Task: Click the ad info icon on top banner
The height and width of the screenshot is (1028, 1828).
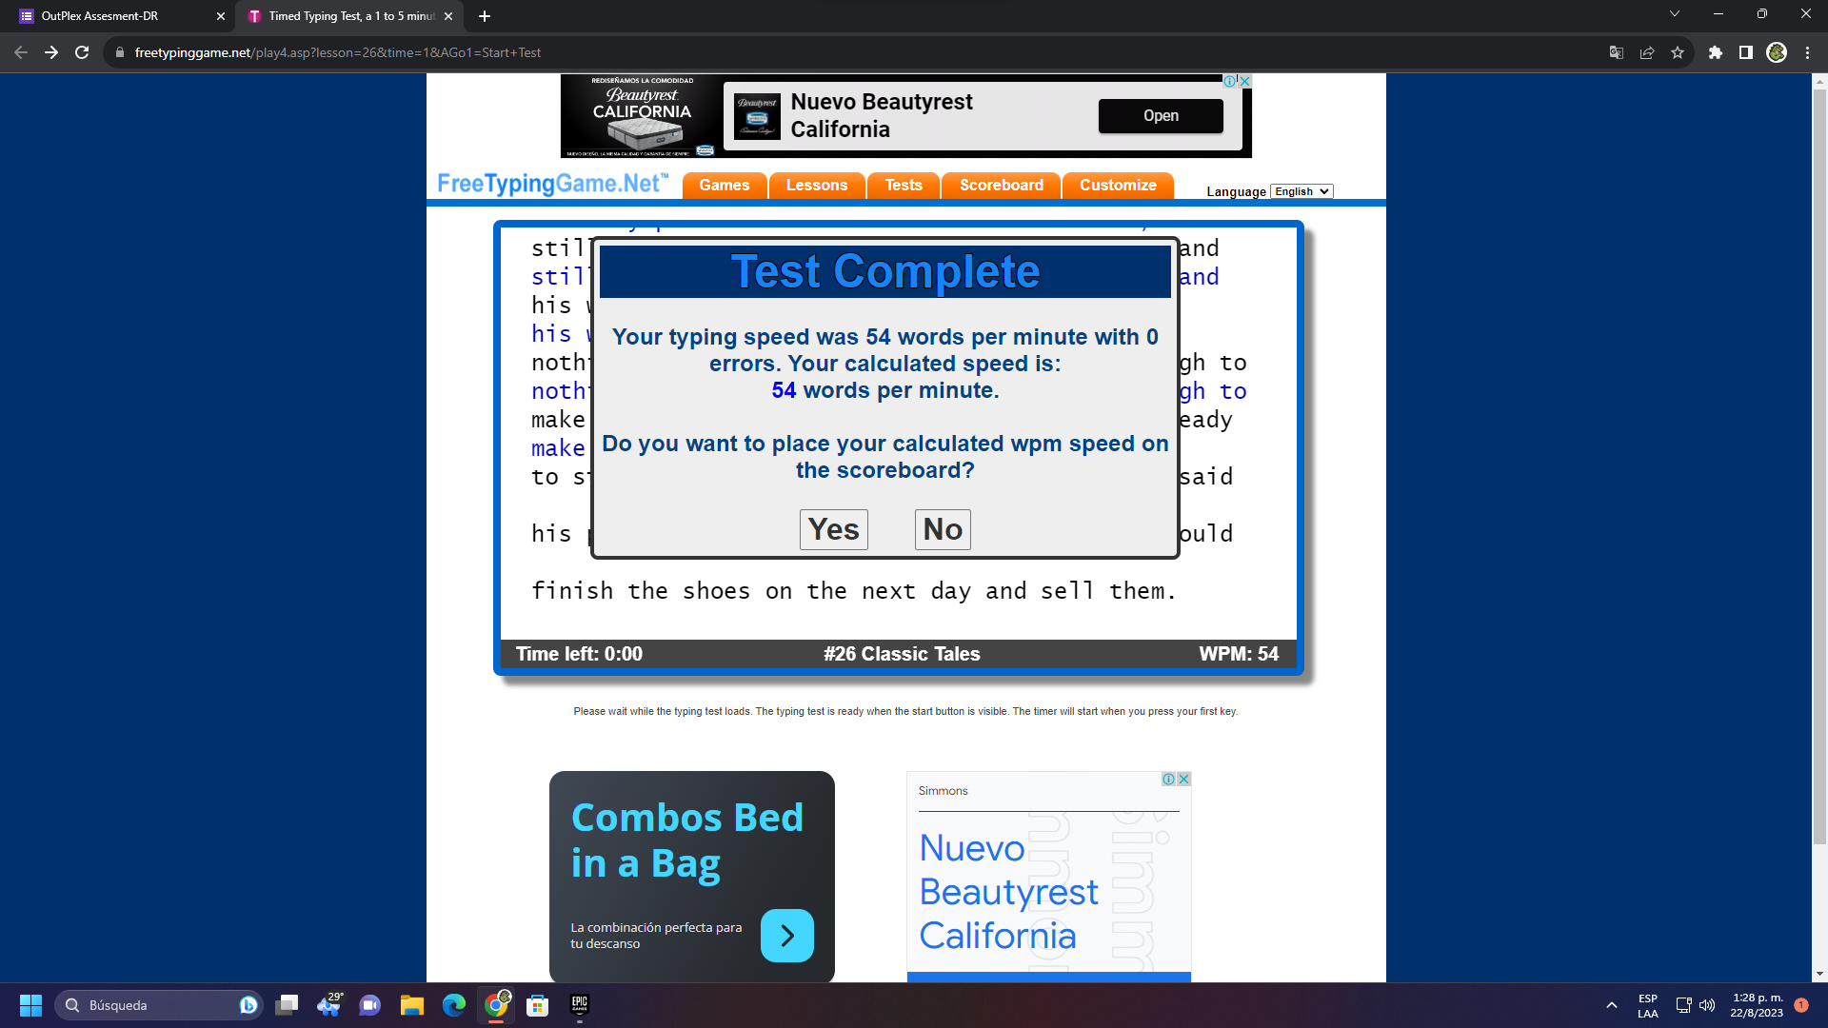Action: tap(1230, 81)
